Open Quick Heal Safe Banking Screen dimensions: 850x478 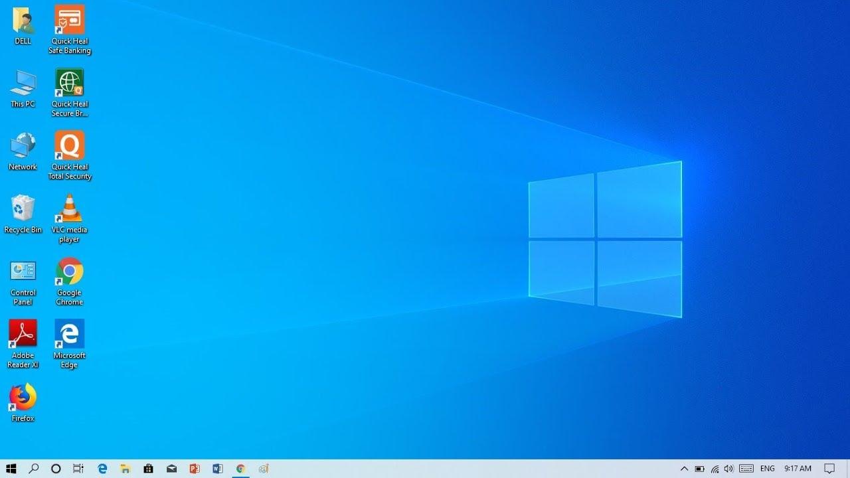coord(69,20)
